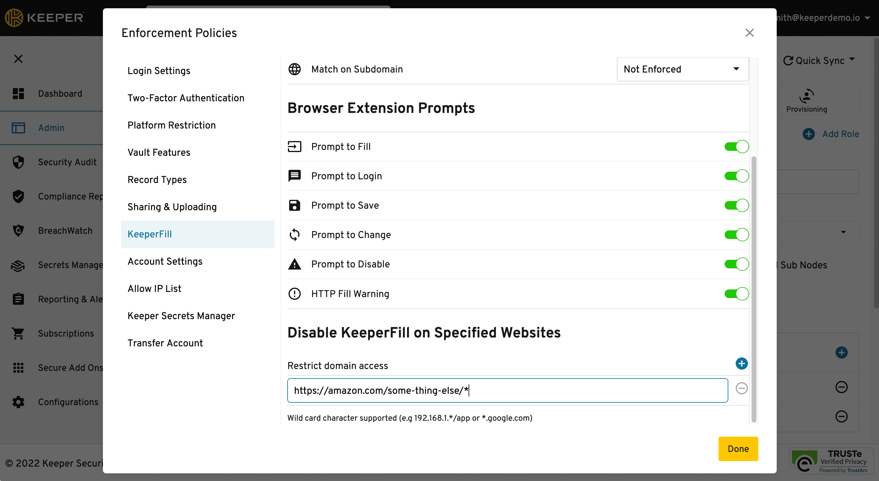The width and height of the screenshot is (879, 481).
Task: Disable the Prompt to Fill toggle
Action: (736, 147)
